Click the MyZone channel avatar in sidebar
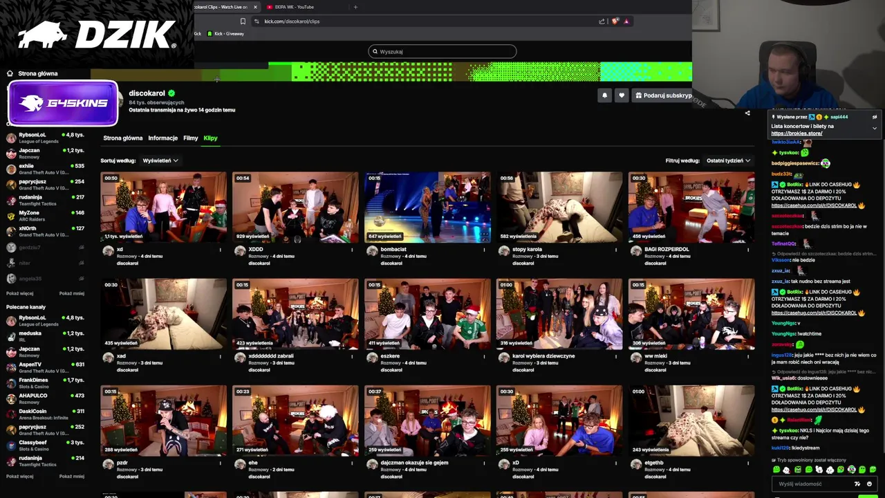The image size is (885, 498). (11, 216)
